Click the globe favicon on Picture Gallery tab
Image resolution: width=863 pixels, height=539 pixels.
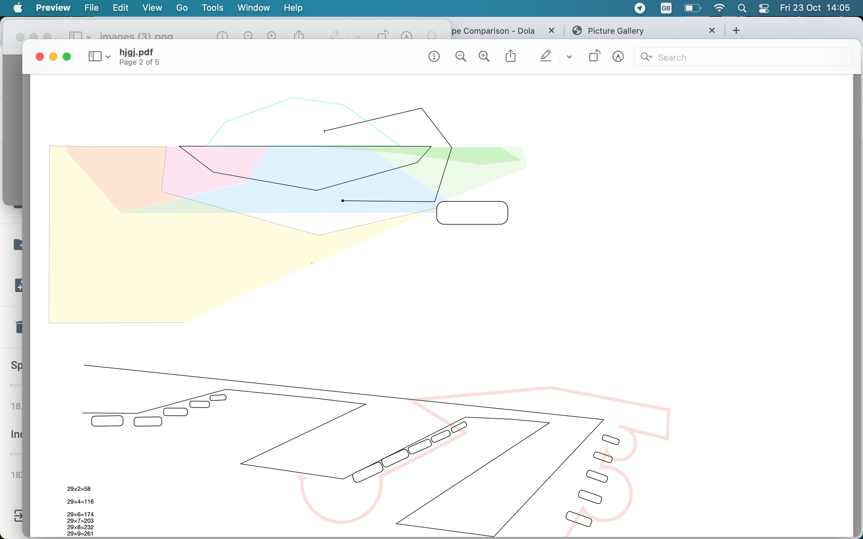coord(577,31)
